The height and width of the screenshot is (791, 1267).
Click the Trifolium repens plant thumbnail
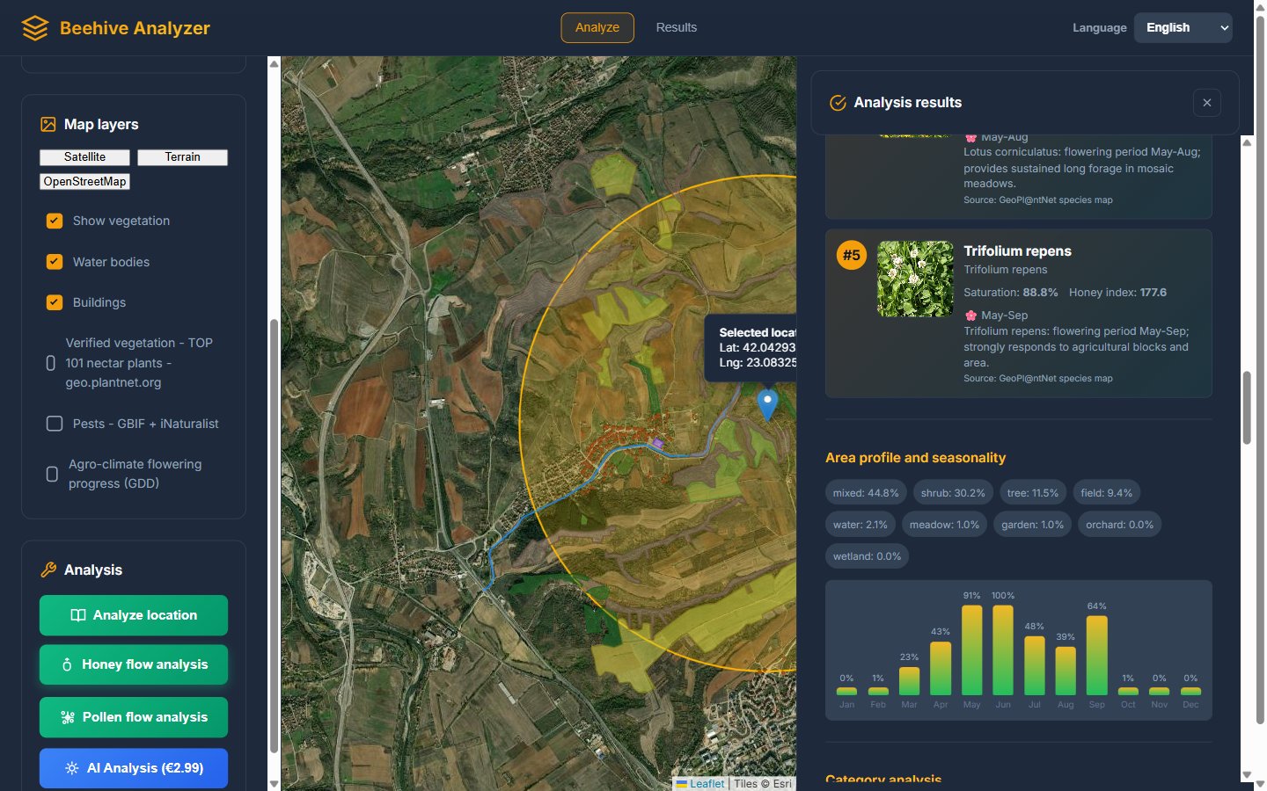click(915, 279)
